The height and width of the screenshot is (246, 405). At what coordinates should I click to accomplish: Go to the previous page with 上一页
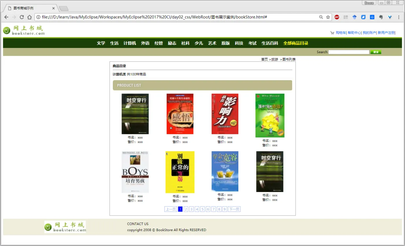(x=171, y=209)
